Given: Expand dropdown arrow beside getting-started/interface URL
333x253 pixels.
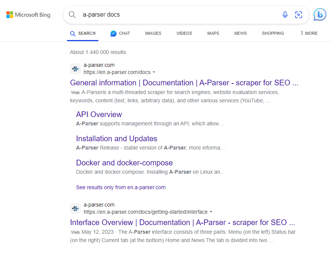Looking at the screenshot, I should (211, 212).
